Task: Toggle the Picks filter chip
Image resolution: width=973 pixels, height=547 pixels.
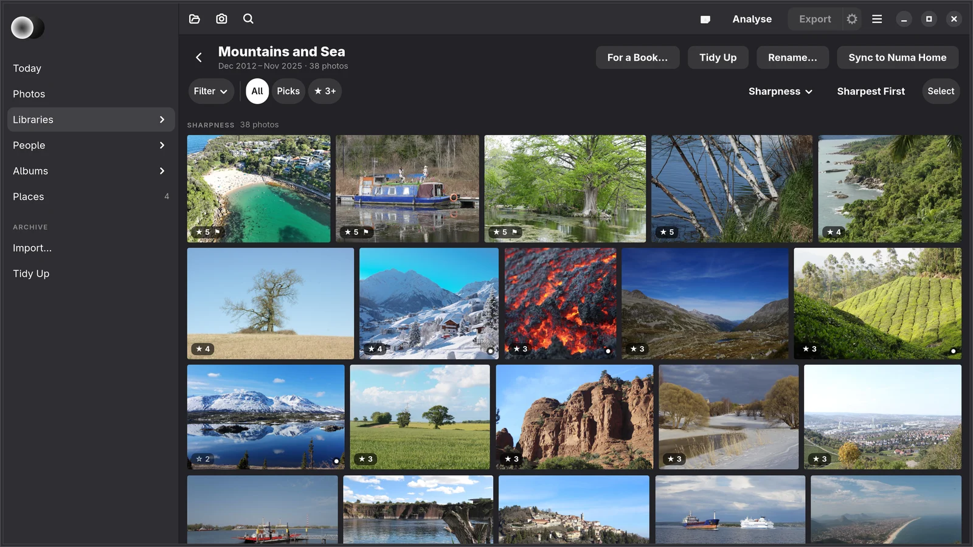Action: click(288, 91)
